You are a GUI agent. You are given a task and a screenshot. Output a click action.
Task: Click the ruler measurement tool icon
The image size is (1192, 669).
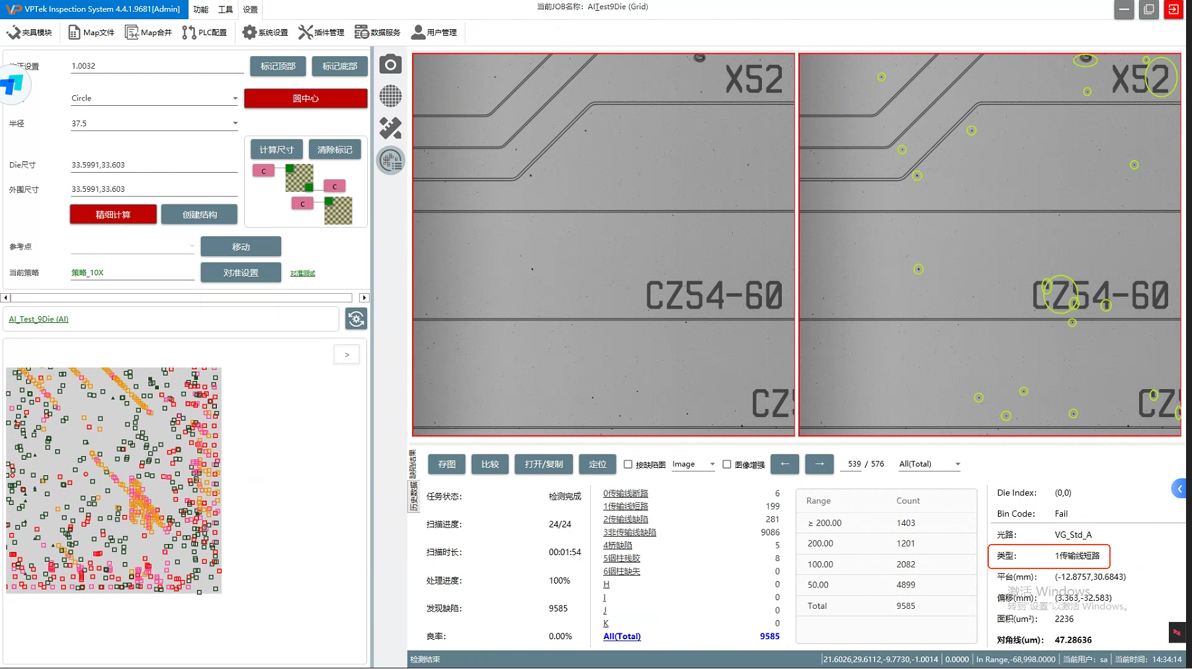coord(390,128)
